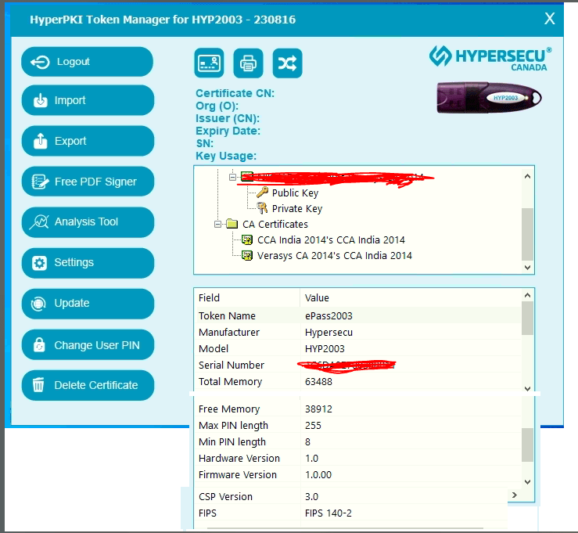Click the Export upload icon
This screenshot has width=578, height=533.
40,141
